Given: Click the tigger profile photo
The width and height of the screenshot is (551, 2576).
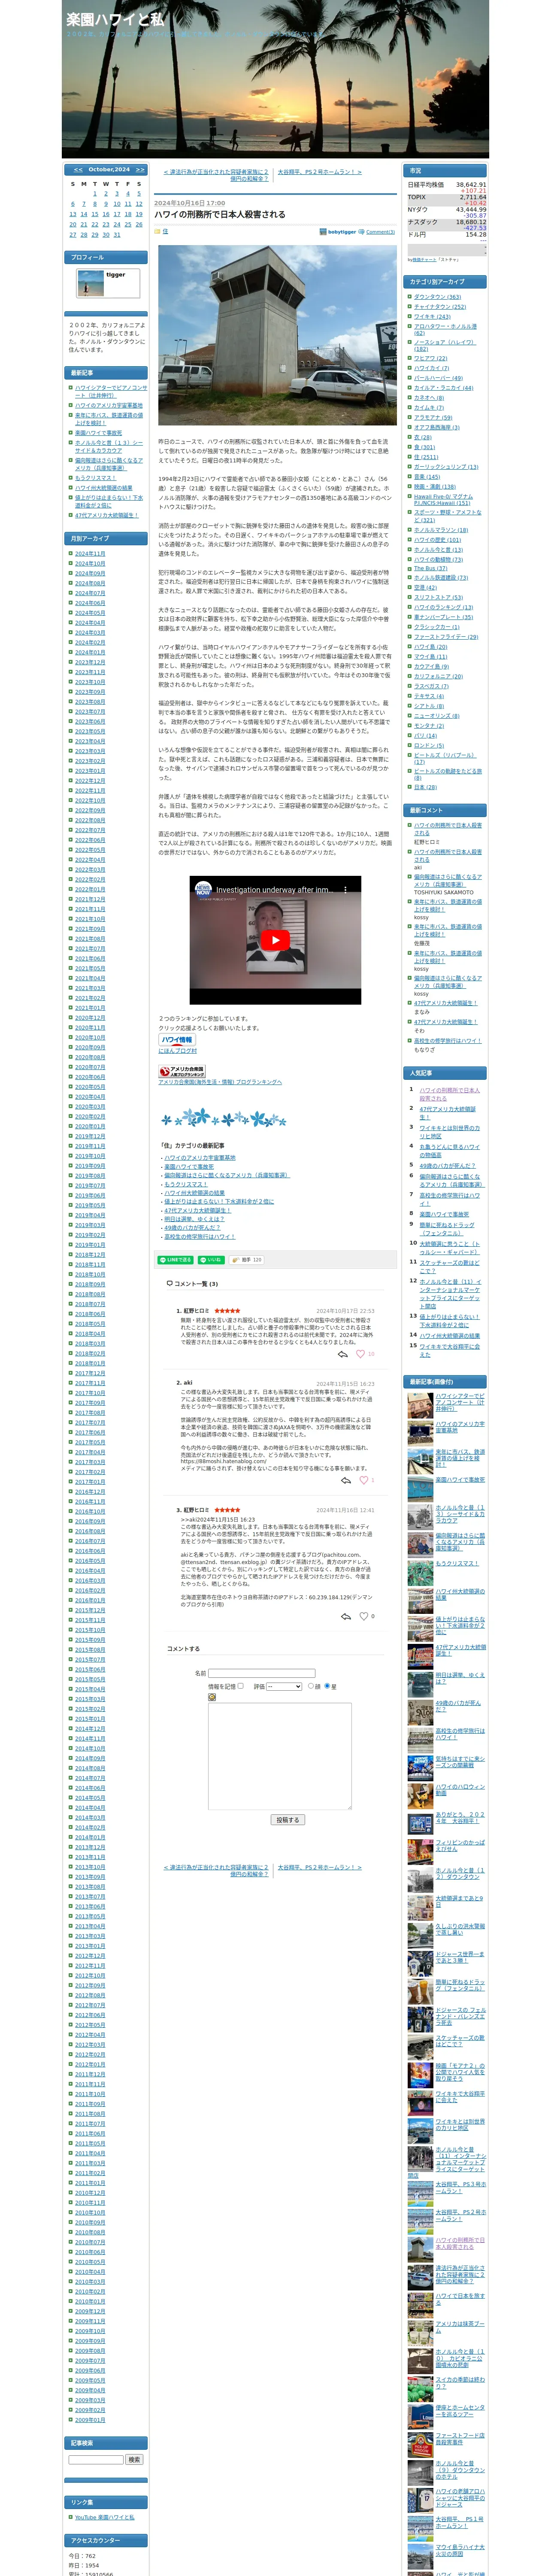Looking at the screenshot, I should click(90, 283).
